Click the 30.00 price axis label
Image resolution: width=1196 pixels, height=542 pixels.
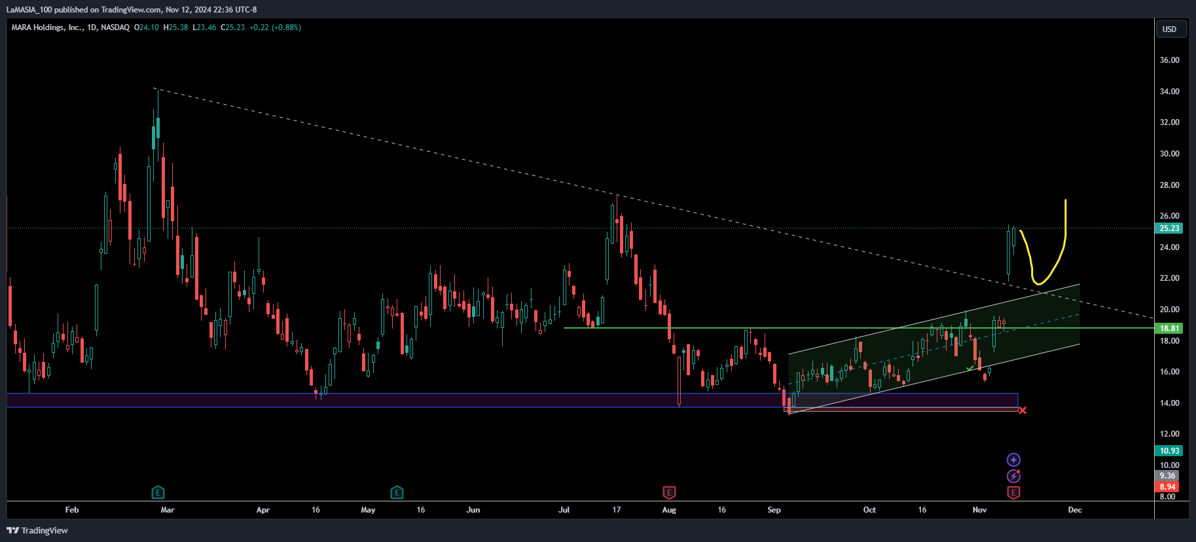tap(1169, 154)
